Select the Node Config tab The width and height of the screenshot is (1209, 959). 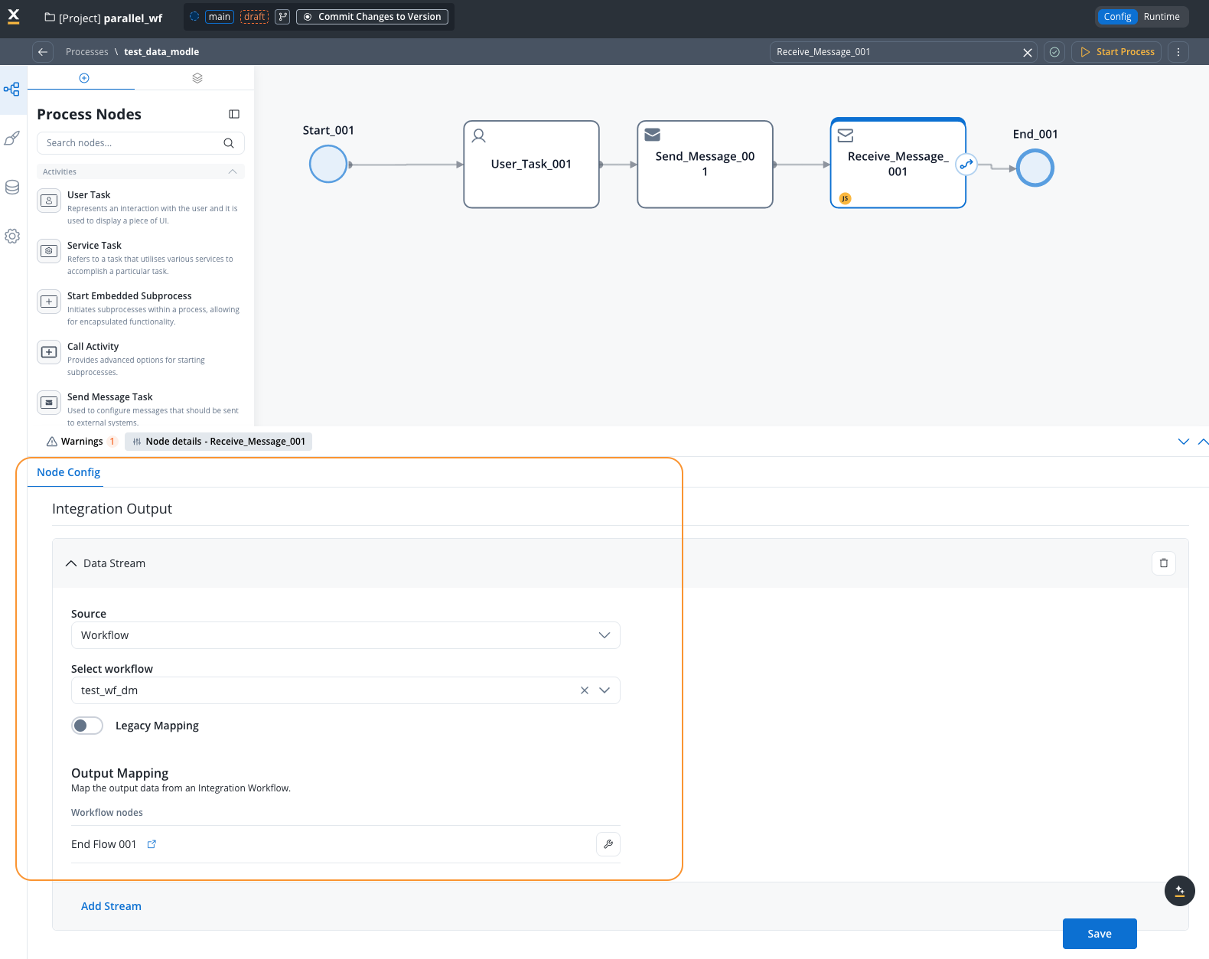point(68,472)
